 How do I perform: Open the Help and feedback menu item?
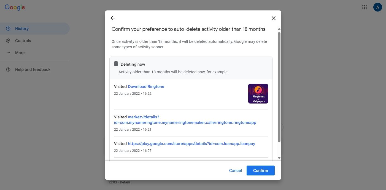[x=33, y=69]
